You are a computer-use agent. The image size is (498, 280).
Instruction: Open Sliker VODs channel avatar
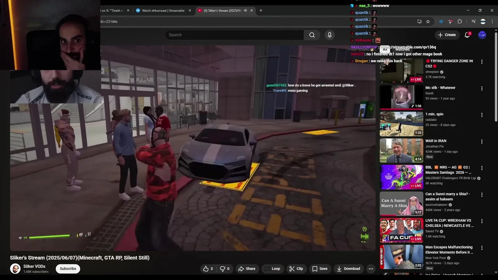click(x=15, y=269)
